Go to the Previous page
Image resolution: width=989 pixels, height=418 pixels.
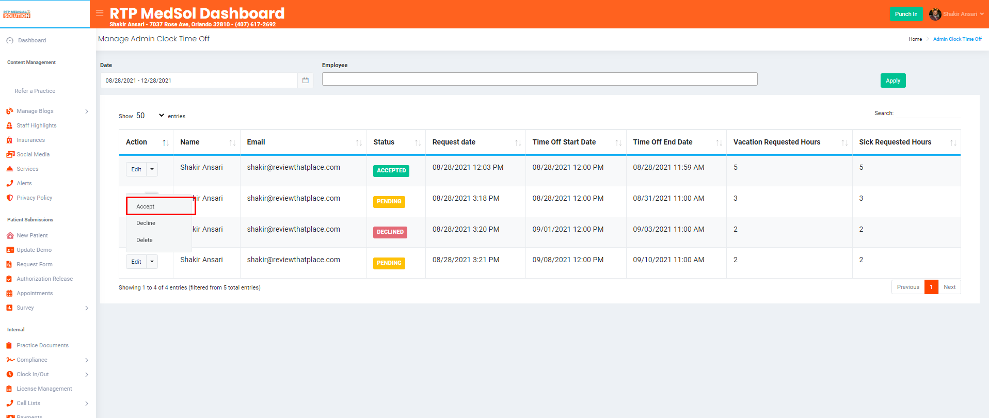click(x=908, y=287)
